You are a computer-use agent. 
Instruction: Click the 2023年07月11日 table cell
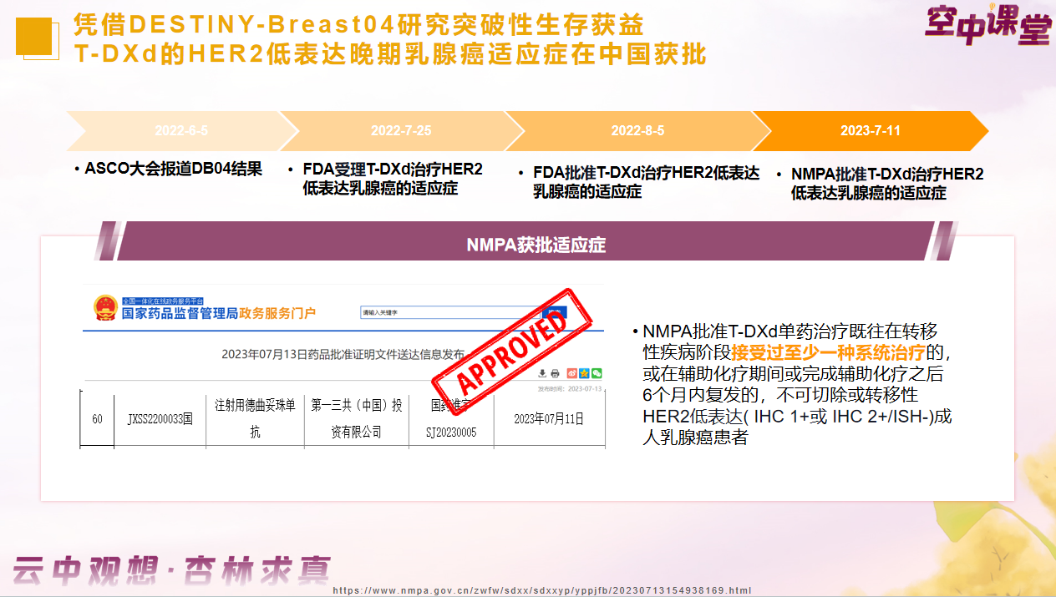[x=549, y=419]
